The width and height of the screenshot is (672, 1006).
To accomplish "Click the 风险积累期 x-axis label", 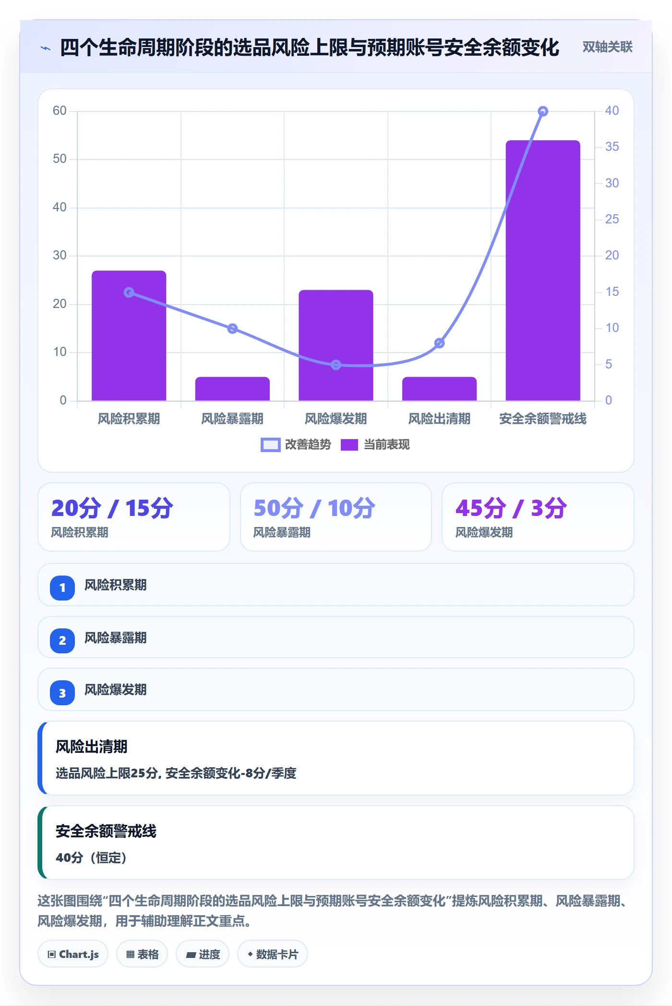I will [129, 419].
